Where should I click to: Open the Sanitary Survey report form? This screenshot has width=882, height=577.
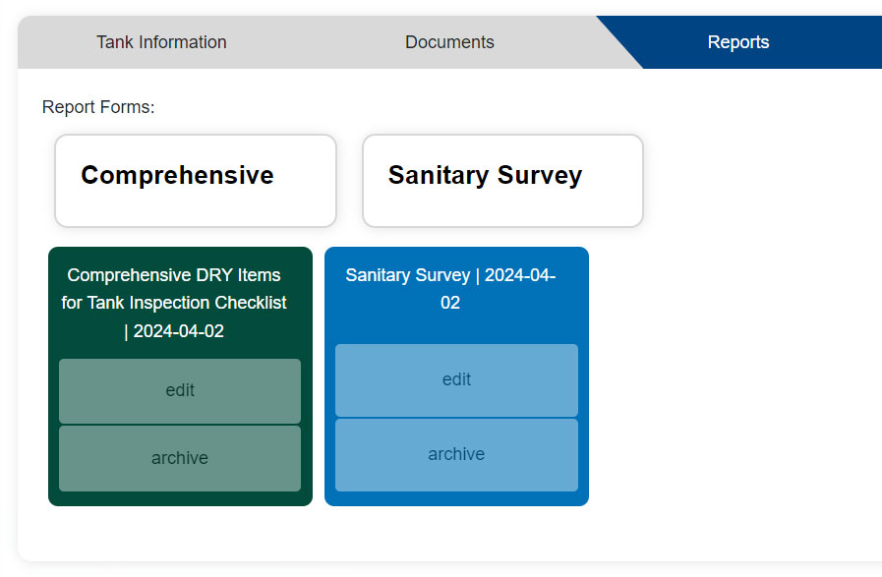502,181
